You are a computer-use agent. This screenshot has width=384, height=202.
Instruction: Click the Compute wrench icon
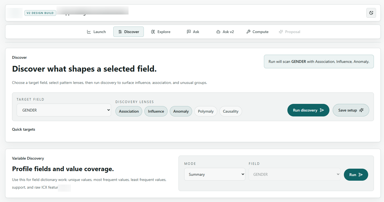point(248,32)
